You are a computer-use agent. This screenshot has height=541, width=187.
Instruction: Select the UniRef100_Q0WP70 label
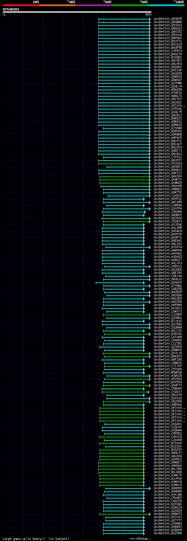[x=168, y=179]
